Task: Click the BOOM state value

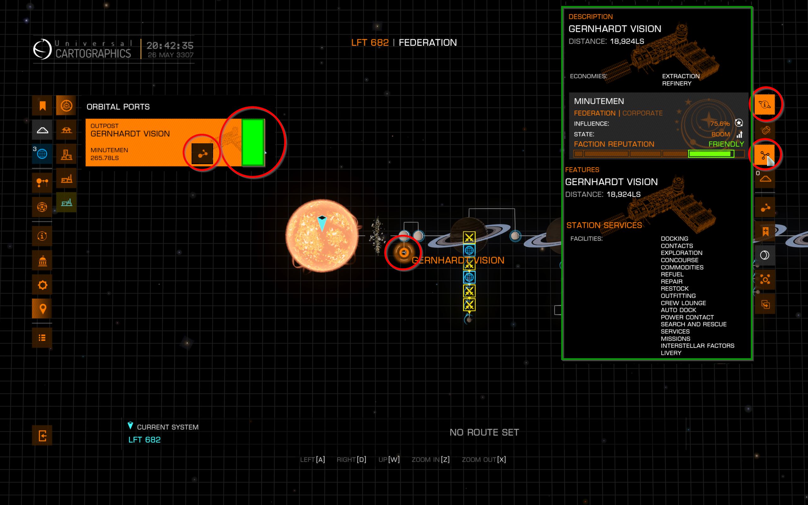Action: coord(721,134)
